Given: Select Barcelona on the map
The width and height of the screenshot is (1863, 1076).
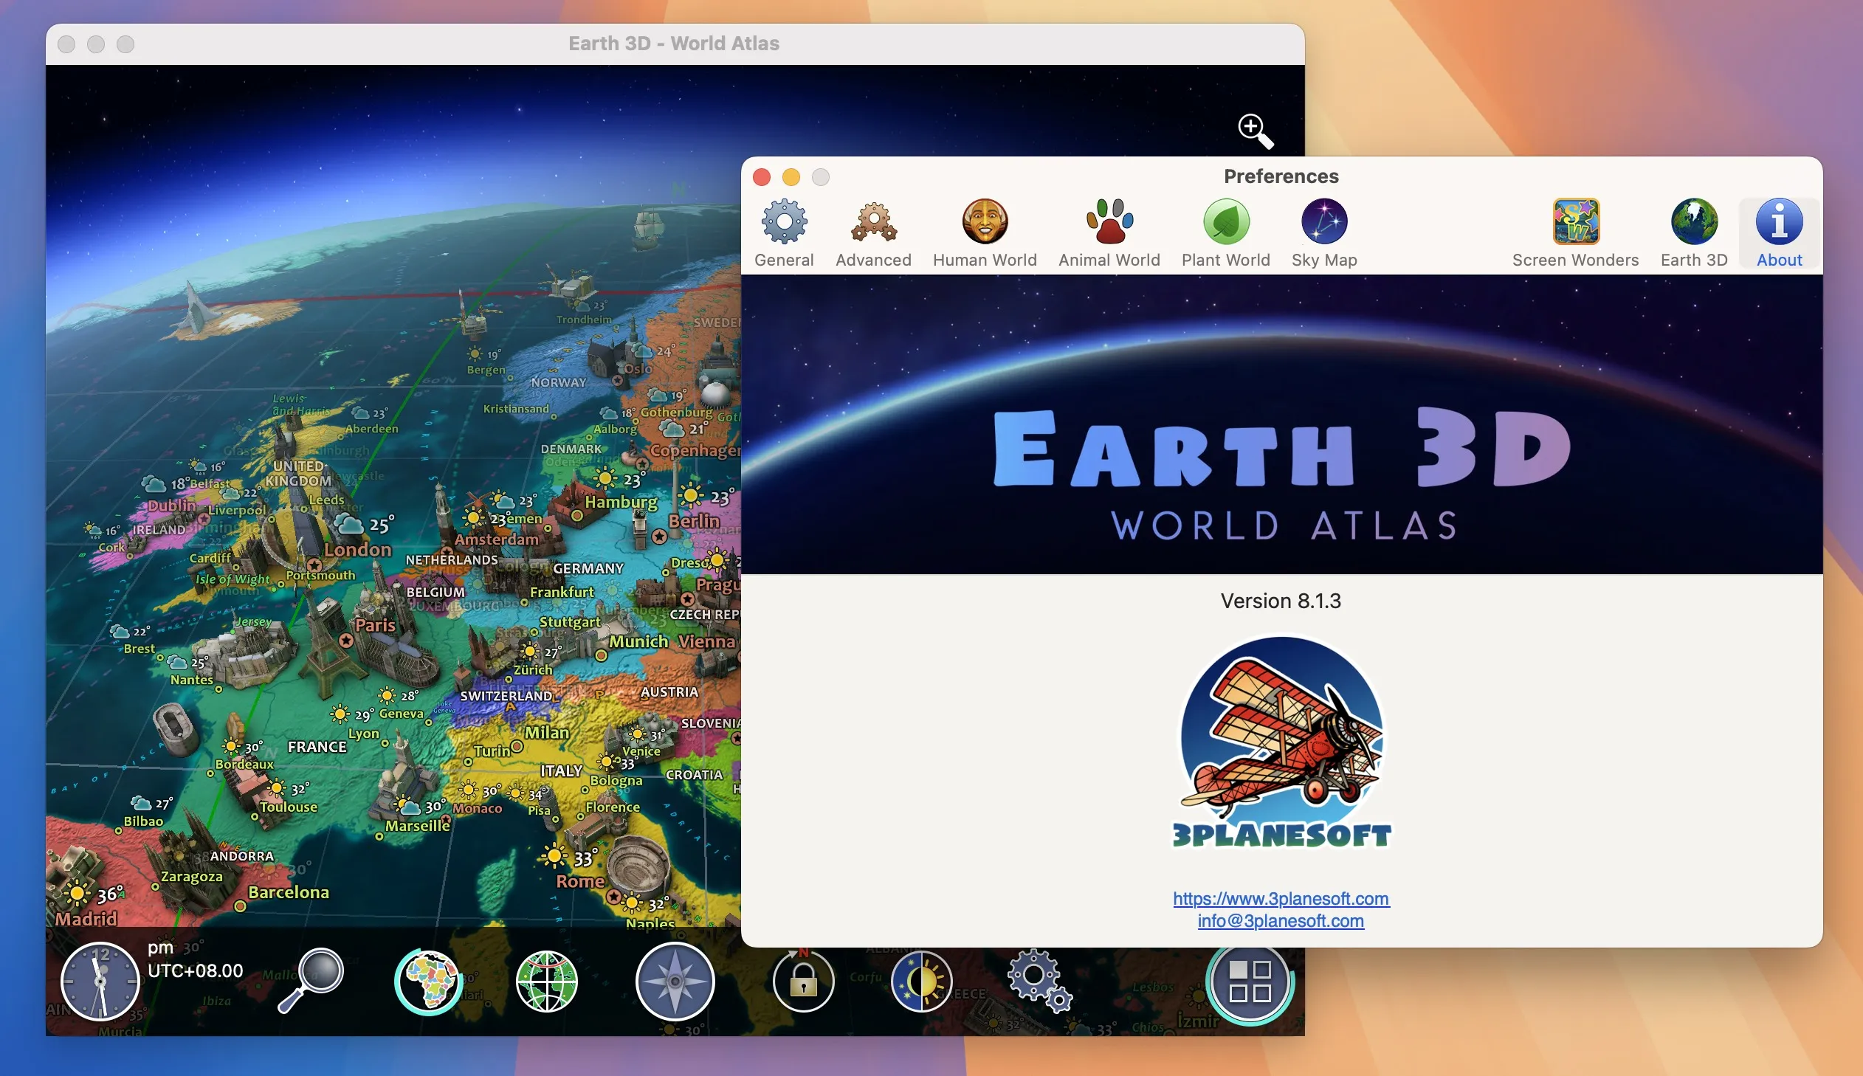Looking at the screenshot, I should coord(288,892).
